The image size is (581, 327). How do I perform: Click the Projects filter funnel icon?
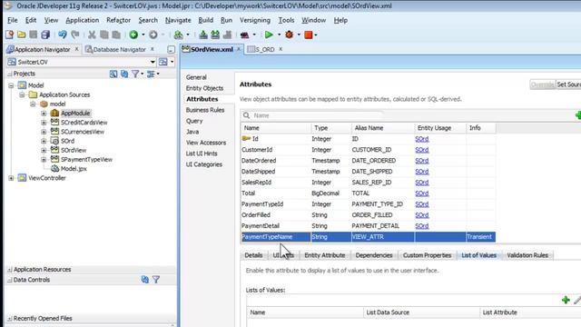pyautogui.click(x=135, y=74)
